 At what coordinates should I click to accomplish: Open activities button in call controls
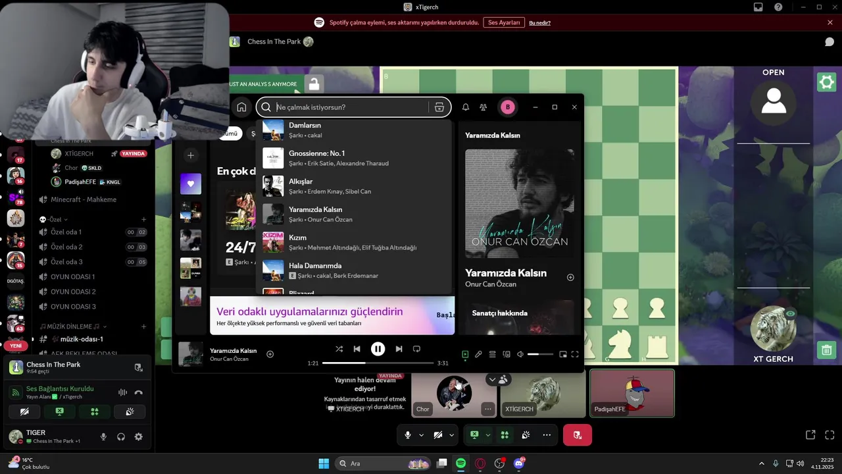[x=505, y=435]
